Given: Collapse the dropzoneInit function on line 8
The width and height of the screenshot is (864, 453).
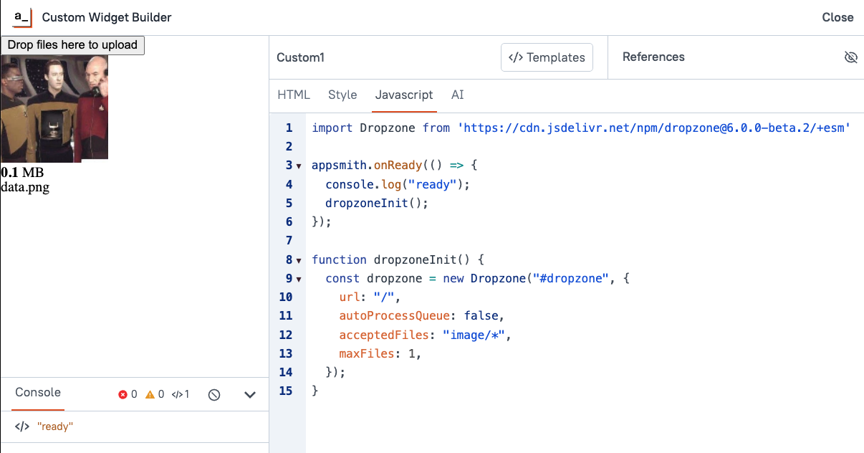Looking at the screenshot, I should pyautogui.click(x=299, y=259).
